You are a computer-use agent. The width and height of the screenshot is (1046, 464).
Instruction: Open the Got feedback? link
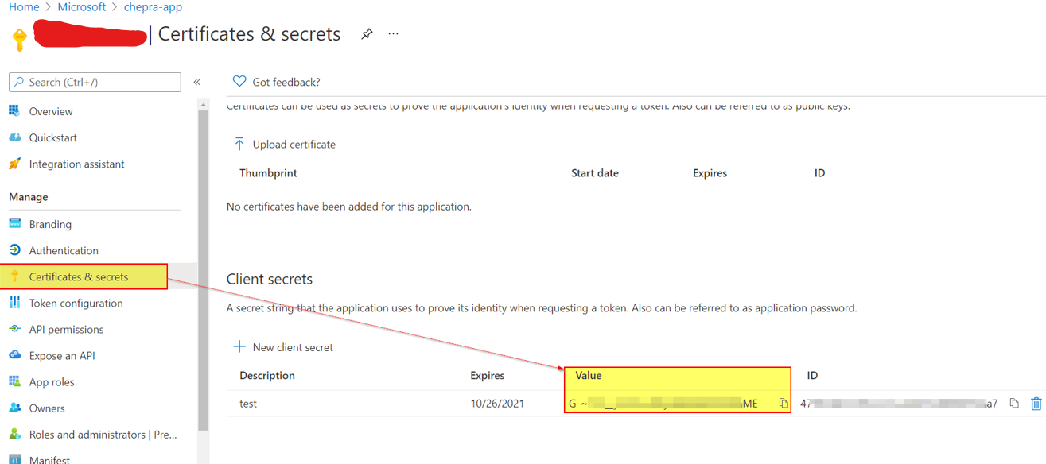point(276,81)
